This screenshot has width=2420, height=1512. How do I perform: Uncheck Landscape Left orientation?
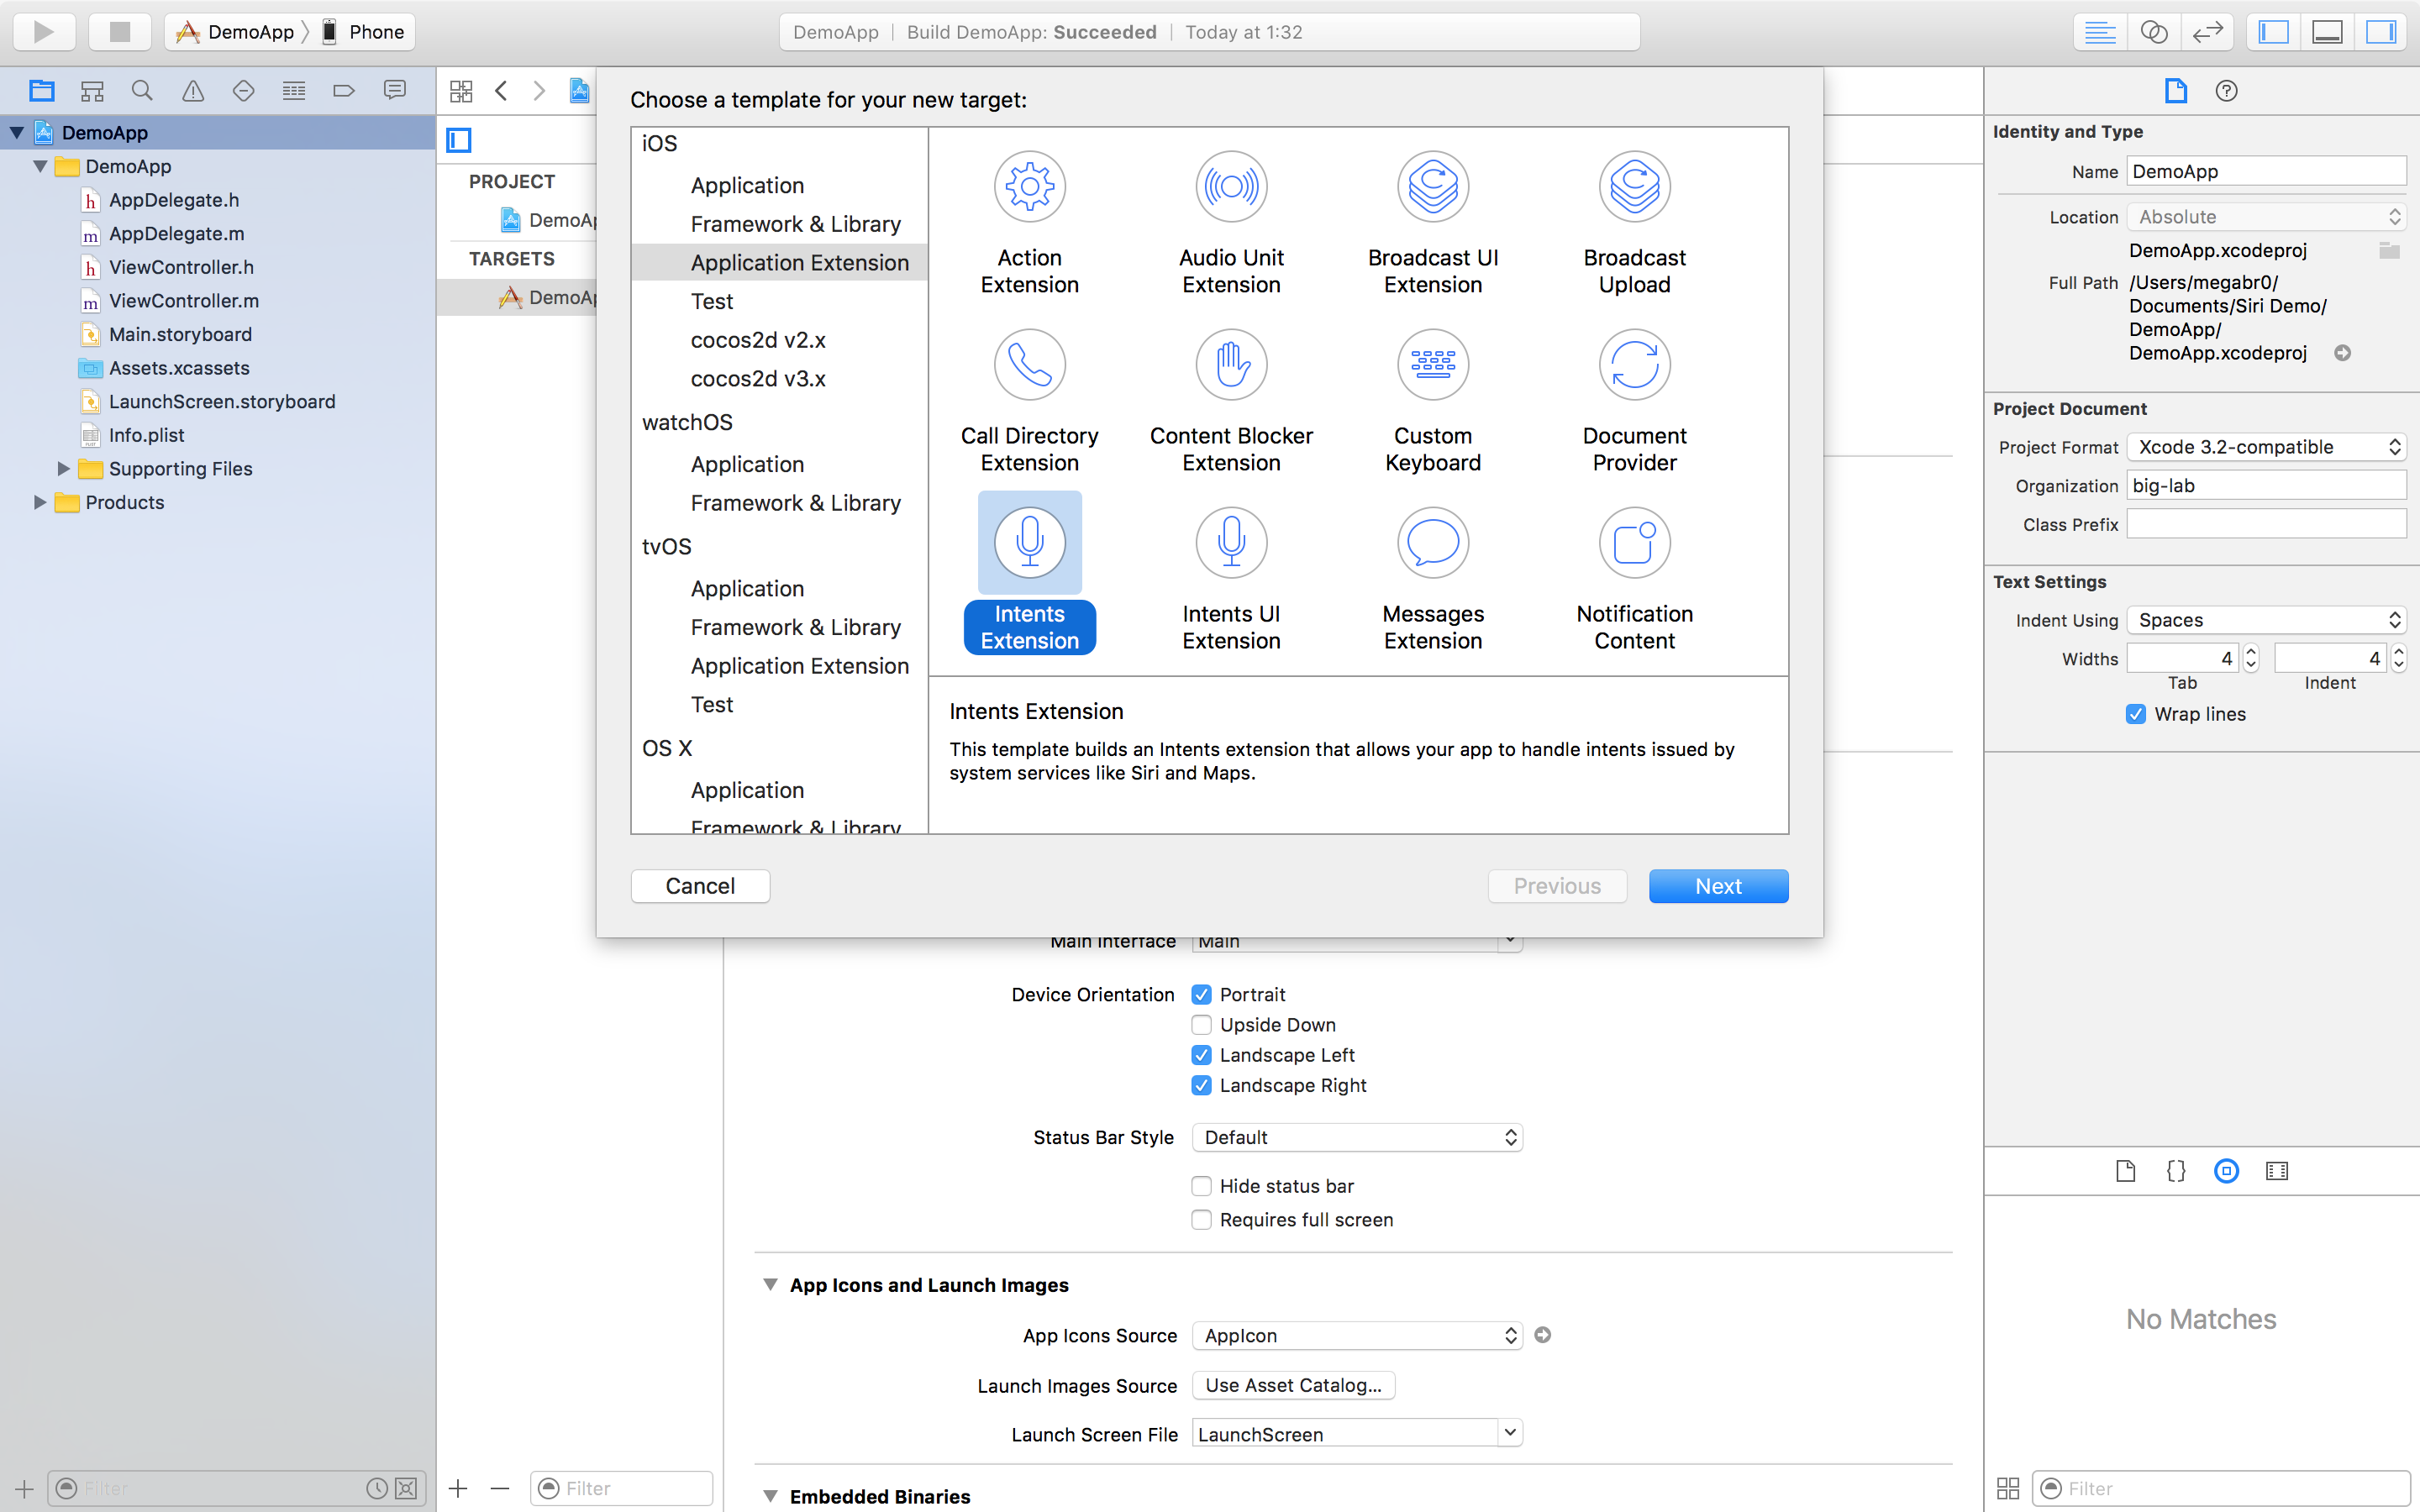tap(1201, 1055)
